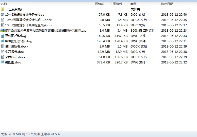Click the date 2018-06-12 22:23

(x=174, y=30)
